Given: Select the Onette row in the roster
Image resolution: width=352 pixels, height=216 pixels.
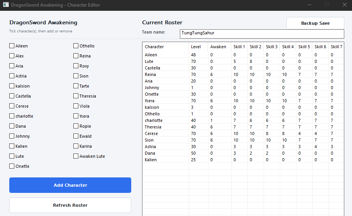Looking at the screenshot, I should tap(243, 94).
